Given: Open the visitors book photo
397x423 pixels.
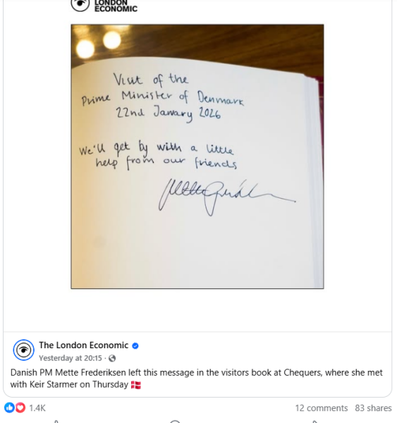Looking at the screenshot, I should pos(197,157).
